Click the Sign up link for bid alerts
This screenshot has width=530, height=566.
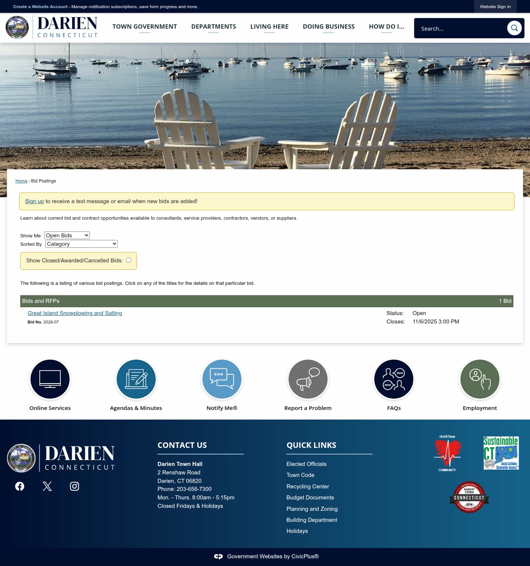34,201
